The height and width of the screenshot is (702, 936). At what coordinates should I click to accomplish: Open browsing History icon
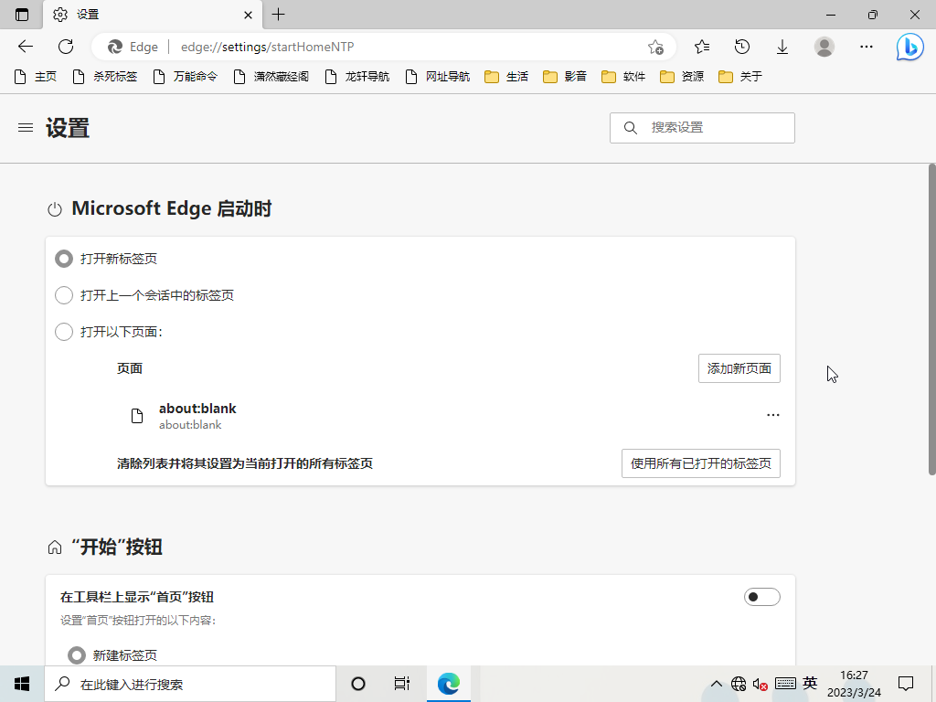(x=742, y=47)
